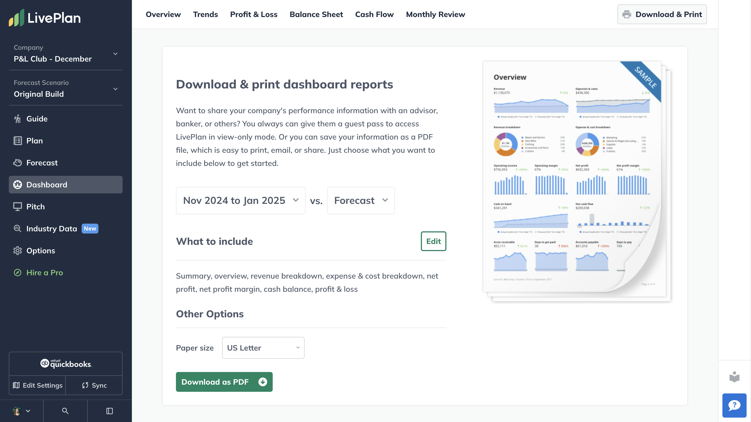Open the Pitch section
The height and width of the screenshot is (422, 751).
pos(35,207)
